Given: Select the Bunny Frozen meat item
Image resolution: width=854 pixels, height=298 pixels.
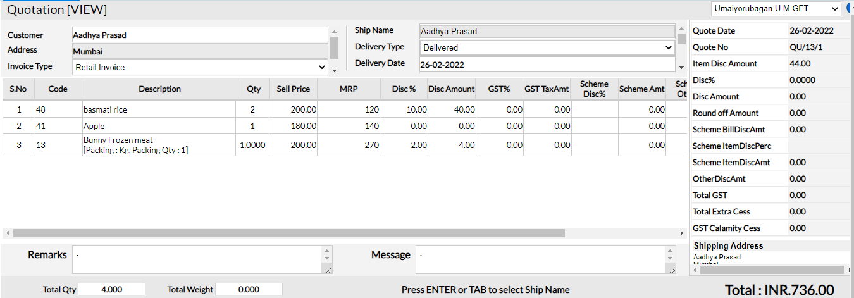Looking at the screenshot, I should pos(118,140).
